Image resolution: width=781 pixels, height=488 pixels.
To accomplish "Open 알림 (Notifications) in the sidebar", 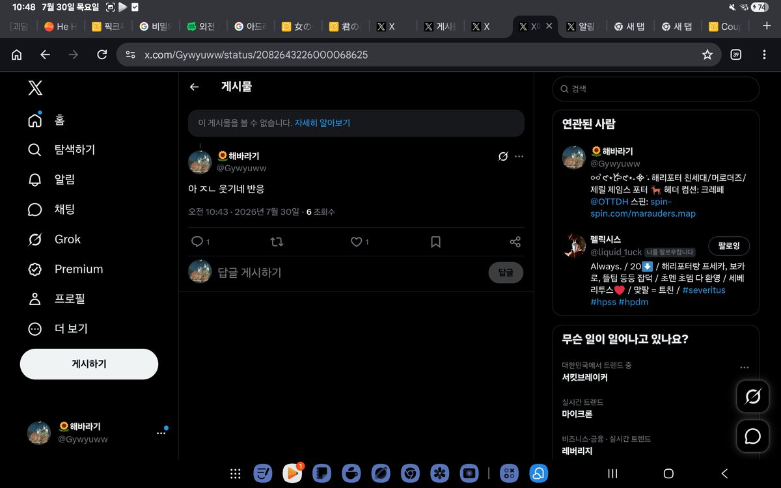I will coord(51,180).
